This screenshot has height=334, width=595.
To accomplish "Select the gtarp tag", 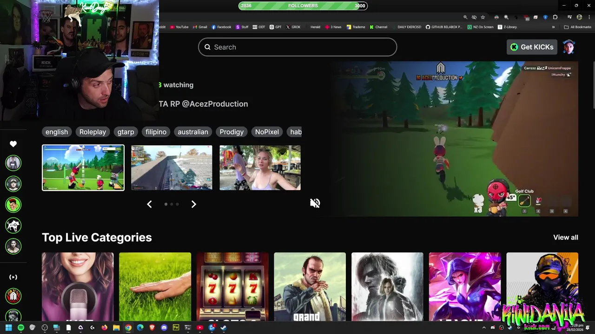I will [126, 132].
